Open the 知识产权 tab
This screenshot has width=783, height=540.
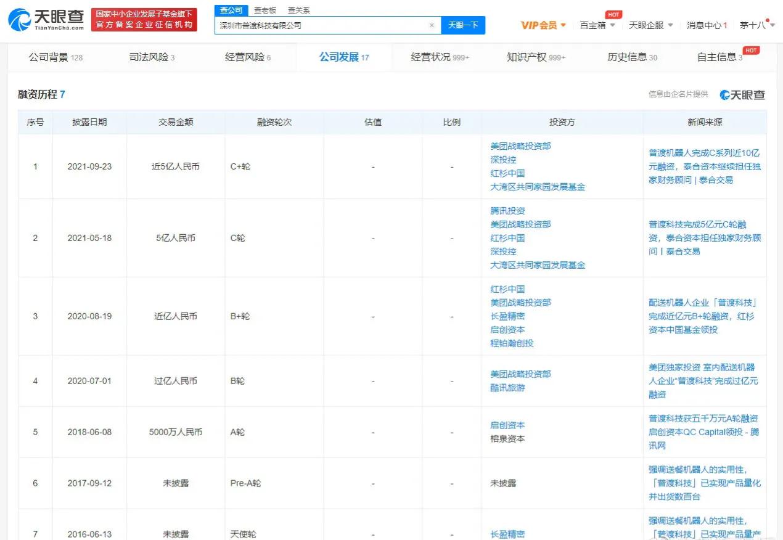536,57
